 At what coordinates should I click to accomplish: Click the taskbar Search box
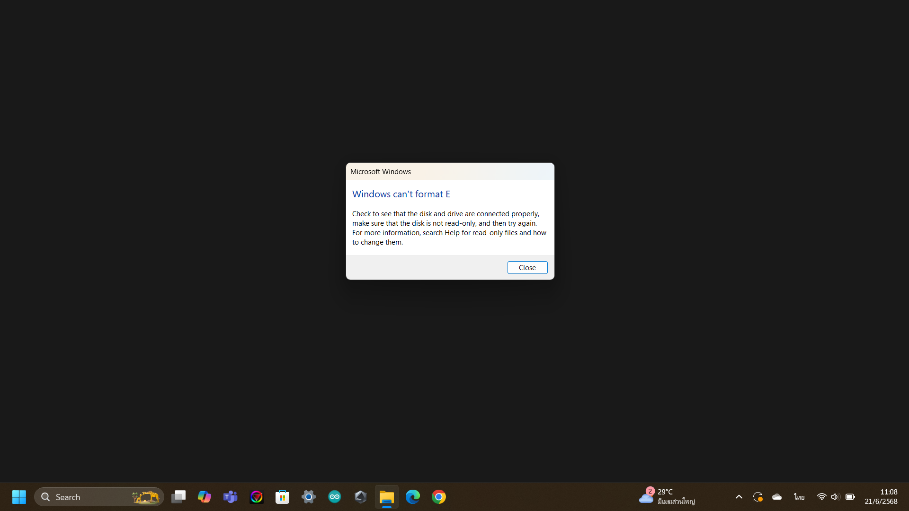click(x=99, y=497)
